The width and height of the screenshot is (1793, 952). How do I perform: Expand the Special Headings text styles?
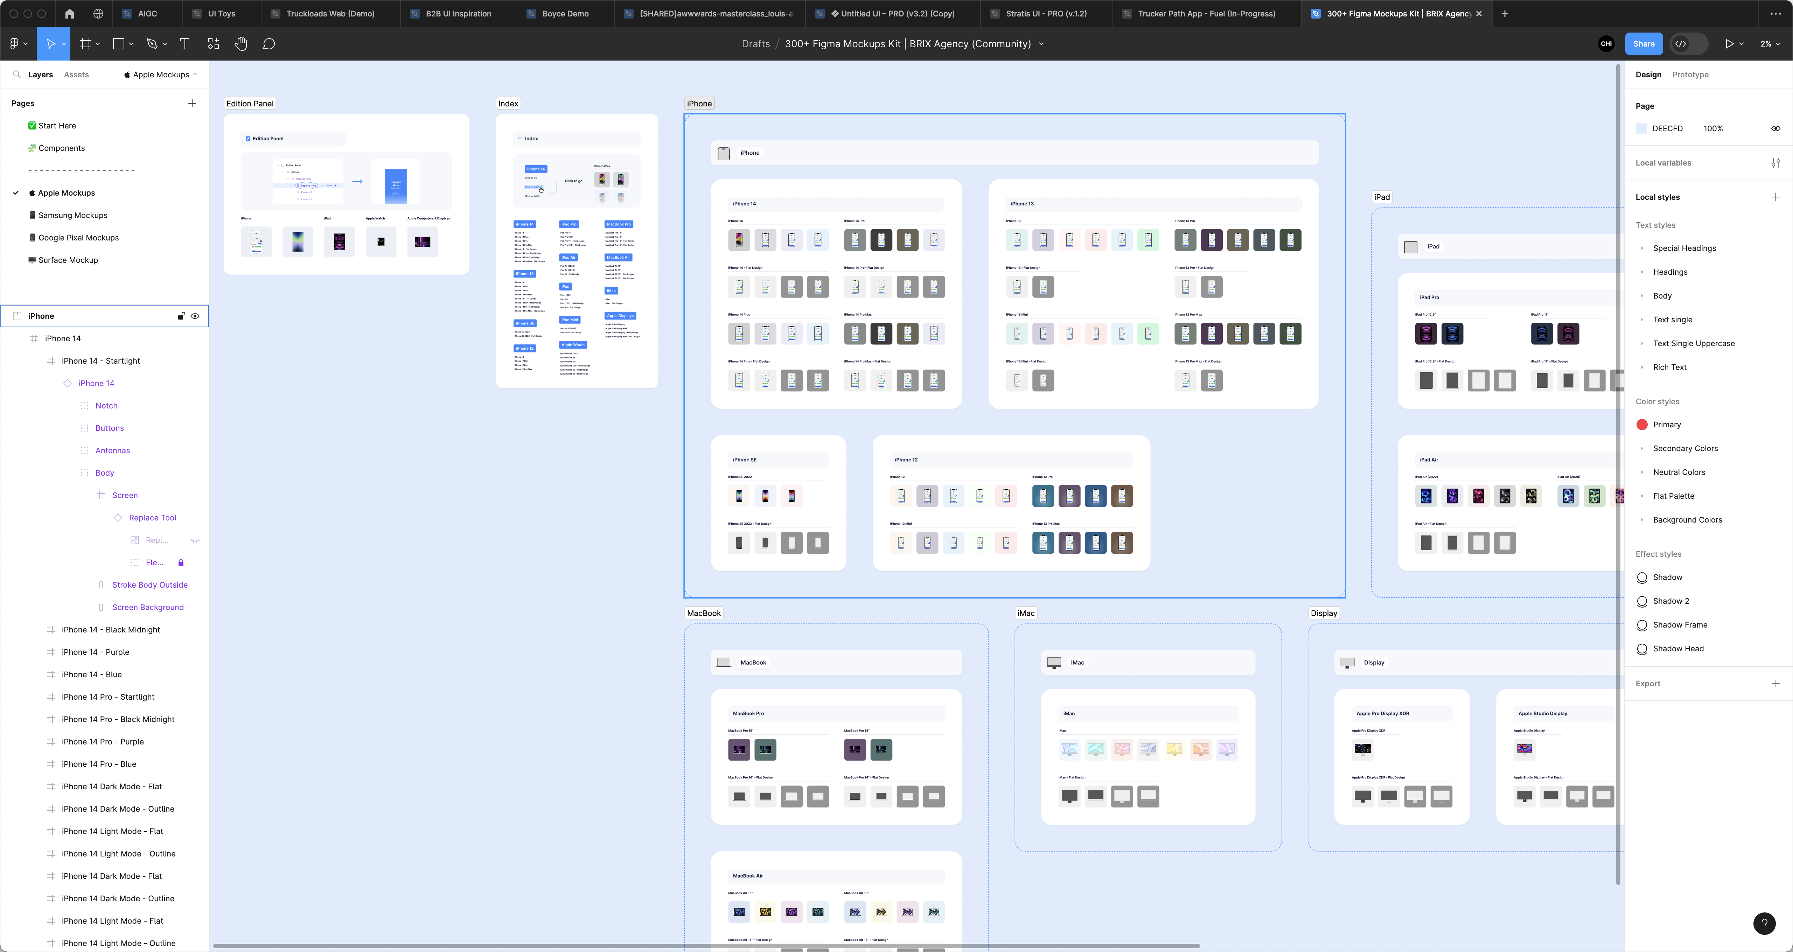tap(1642, 248)
